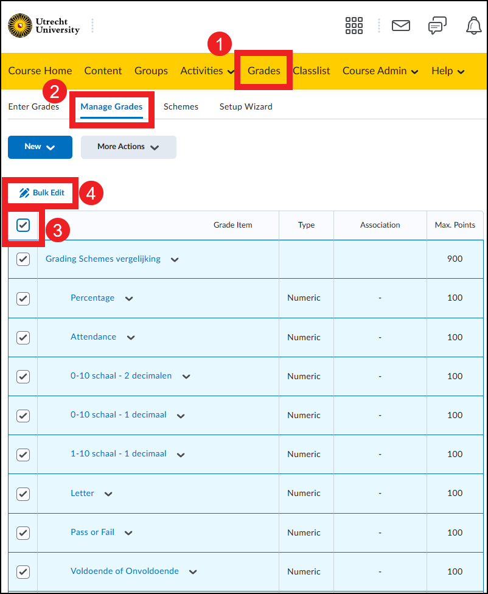Open context chevron next to Percentage

(129, 299)
